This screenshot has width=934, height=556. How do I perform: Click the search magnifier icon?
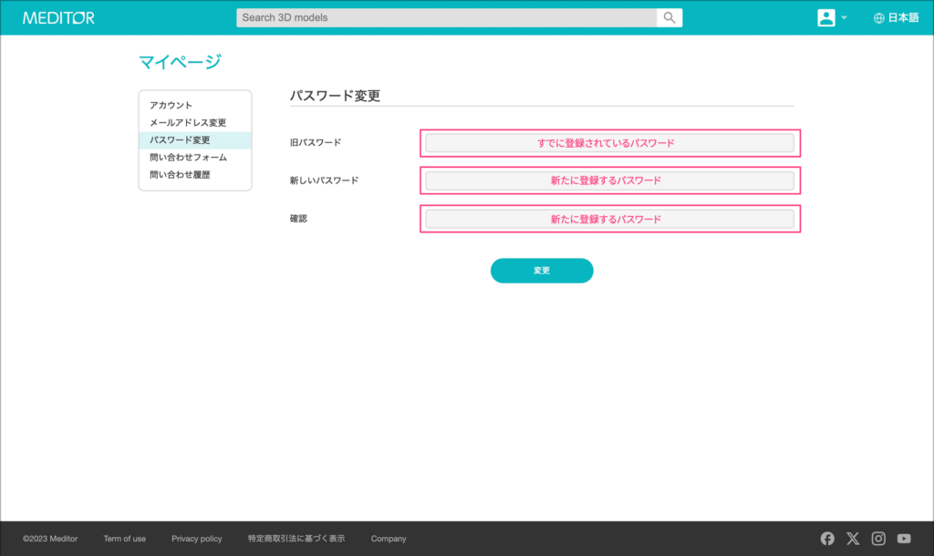pyautogui.click(x=669, y=17)
